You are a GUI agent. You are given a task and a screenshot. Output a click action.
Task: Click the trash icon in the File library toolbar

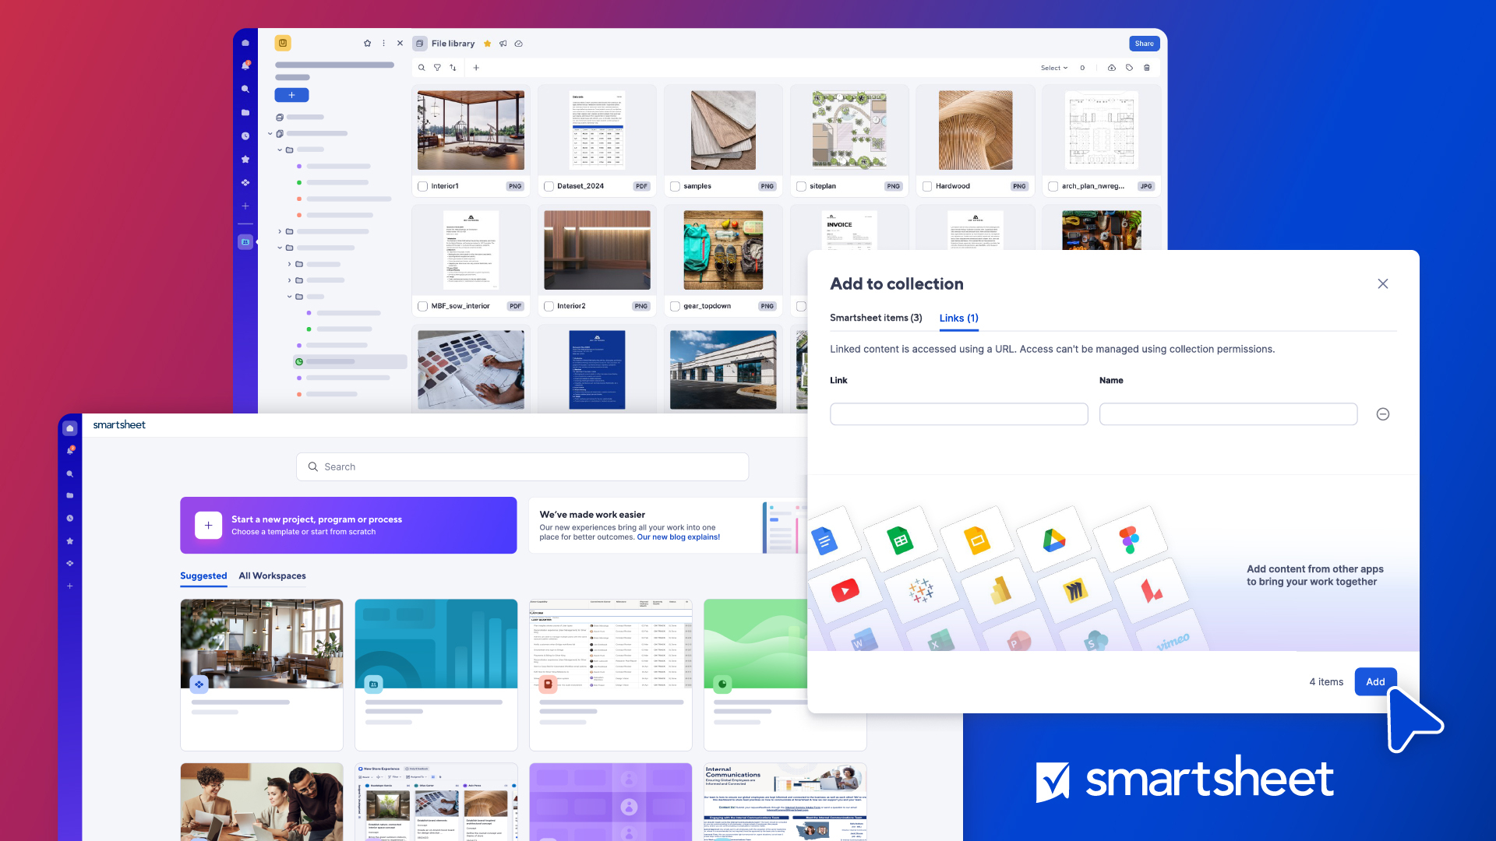[1147, 68]
